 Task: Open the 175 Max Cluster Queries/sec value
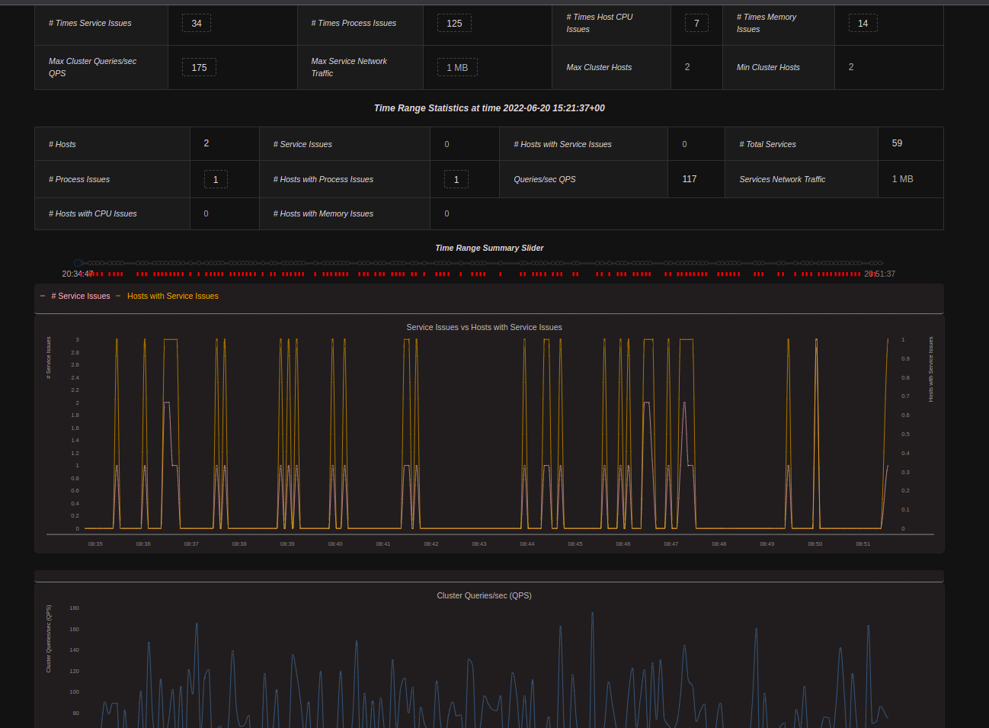coord(199,67)
